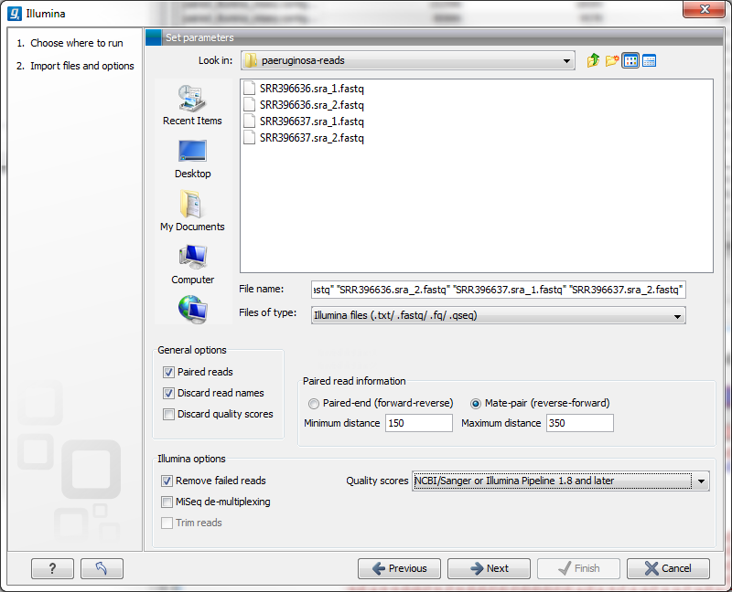Image resolution: width=732 pixels, height=592 pixels.
Task: Expand the Files of type dropdown
Action: tap(676, 315)
